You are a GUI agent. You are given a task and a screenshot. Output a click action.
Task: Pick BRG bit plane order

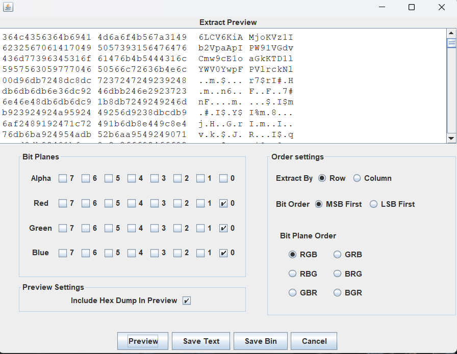coord(337,274)
